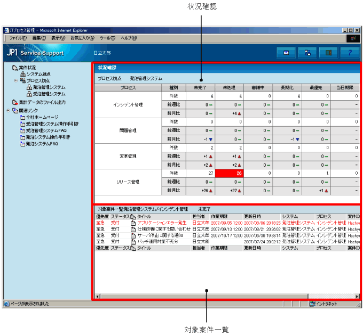Image resolution: width=363 pixels, height=336 pixels.
Task: Open the お気に入り(A) menu
Action: pyautogui.click(x=82, y=38)
